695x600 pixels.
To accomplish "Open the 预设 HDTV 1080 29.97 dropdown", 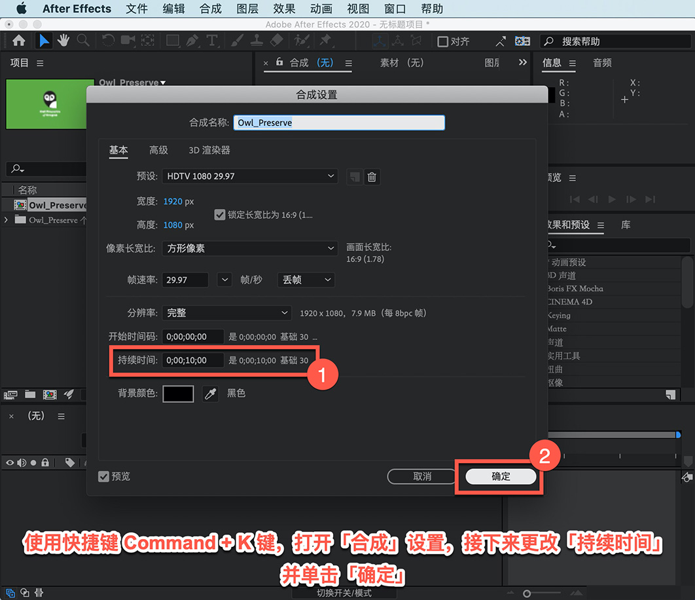I will 250,176.
